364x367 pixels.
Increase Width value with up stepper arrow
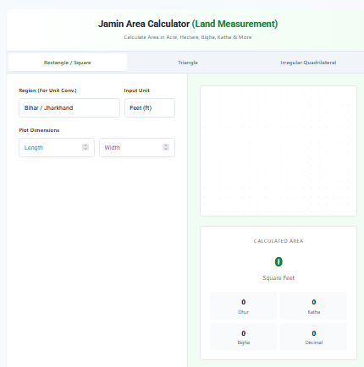166,145
